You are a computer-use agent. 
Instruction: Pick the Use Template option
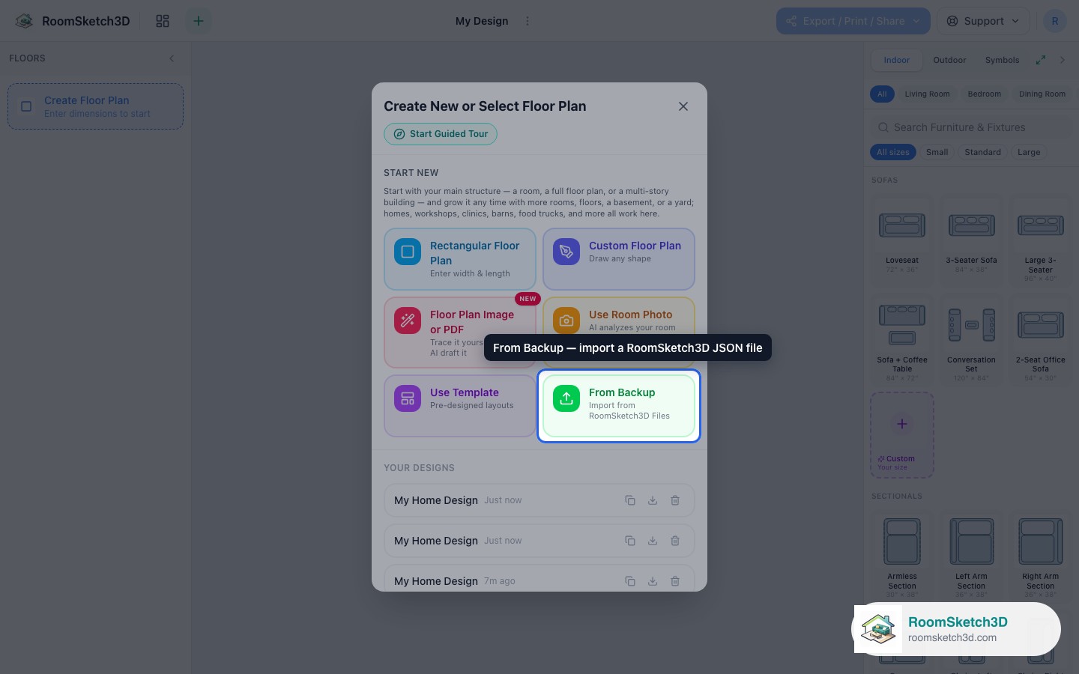click(460, 406)
